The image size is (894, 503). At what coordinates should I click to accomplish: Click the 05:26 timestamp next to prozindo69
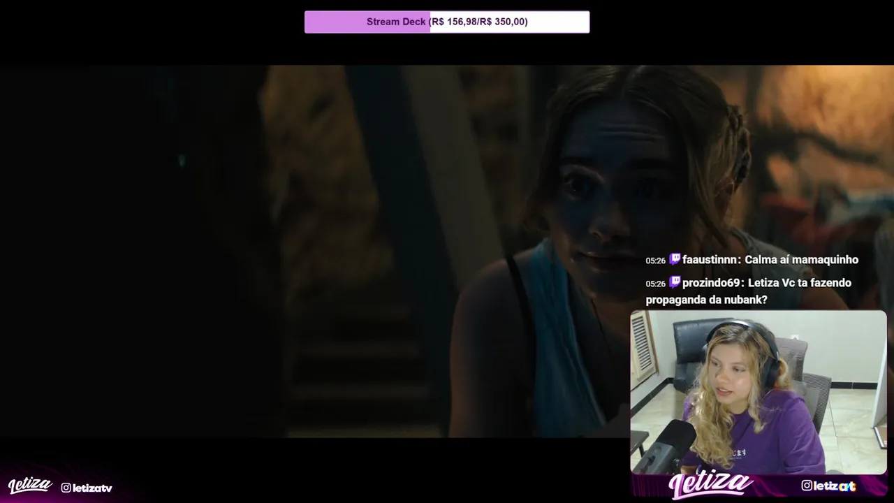(655, 284)
